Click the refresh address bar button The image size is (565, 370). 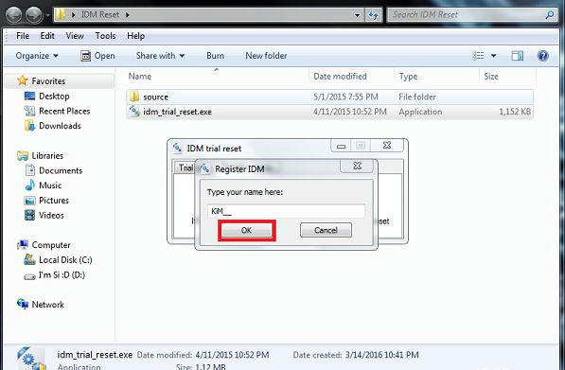[373, 15]
